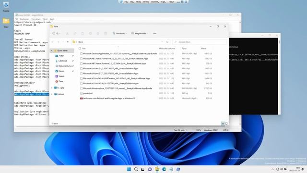This screenshot has height=173, width=307.
Task: Open Képek (Pictures) in sidebar
Action: point(61,71)
